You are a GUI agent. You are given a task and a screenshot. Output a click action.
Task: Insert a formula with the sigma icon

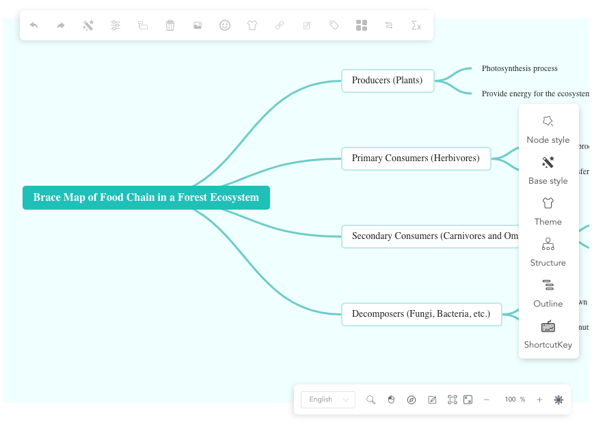(x=416, y=25)
